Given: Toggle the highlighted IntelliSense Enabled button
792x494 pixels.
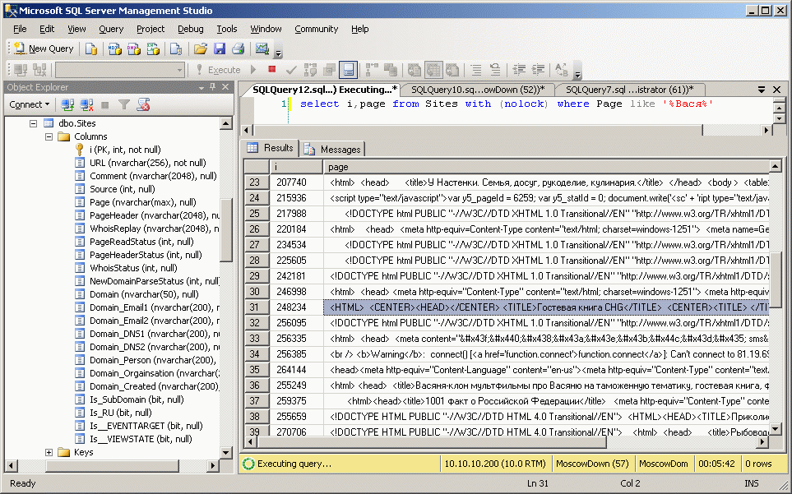Looking at the screenshot, I should pyautogui.click(x=349, y=70).
